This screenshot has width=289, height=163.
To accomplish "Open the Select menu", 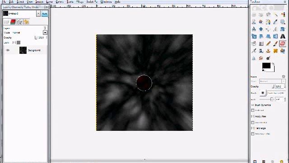I will coord(20,2).
